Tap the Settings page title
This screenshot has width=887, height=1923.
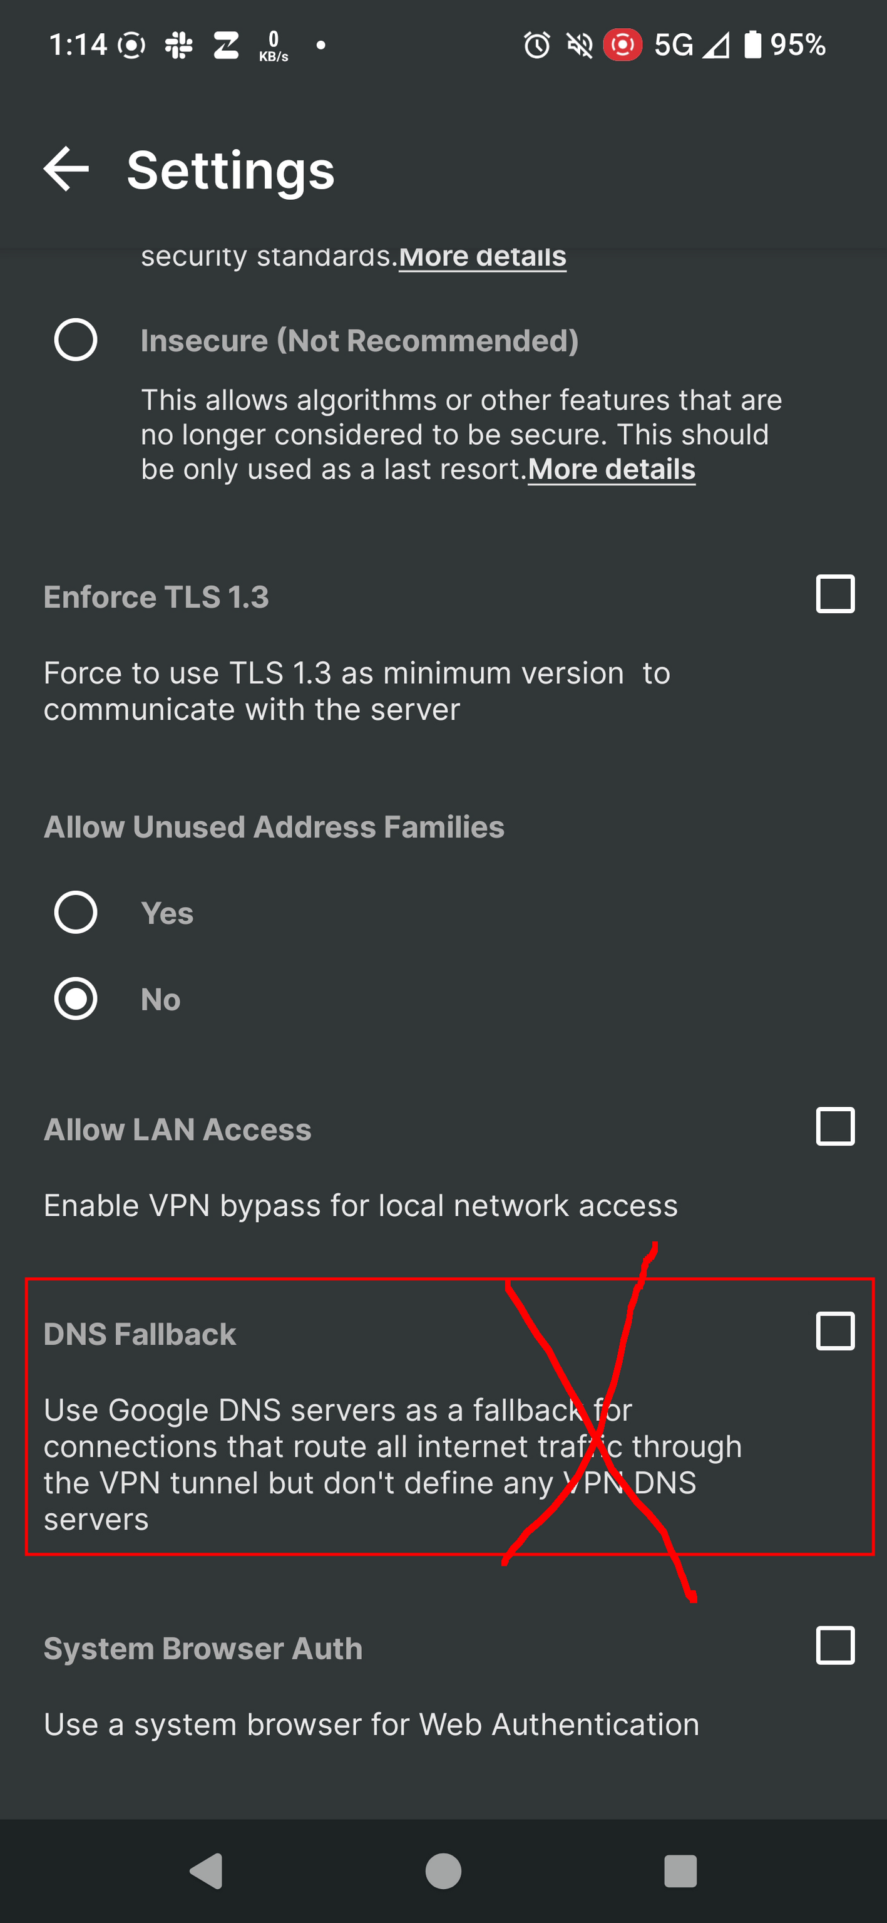(230, 170)
